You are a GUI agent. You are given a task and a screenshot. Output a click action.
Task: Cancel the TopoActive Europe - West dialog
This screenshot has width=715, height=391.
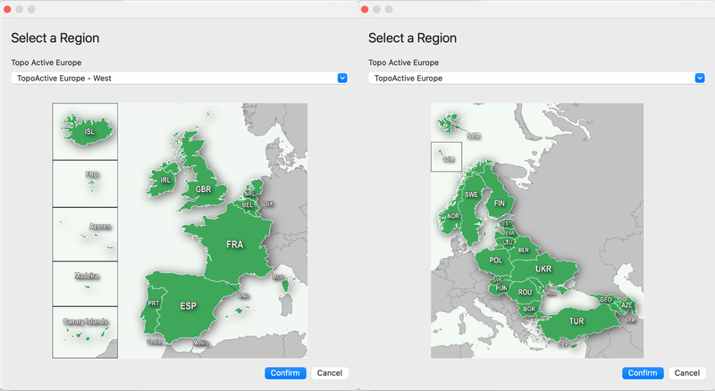point(329,373)
